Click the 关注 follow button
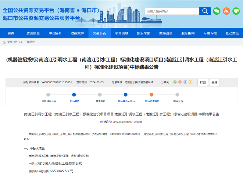 click(214, 82)
